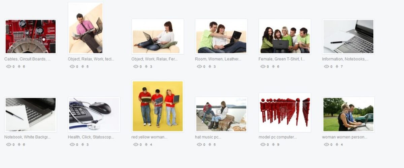
Task: Open the man reading on sofa thumbnail
Action: tap(86, 28)
